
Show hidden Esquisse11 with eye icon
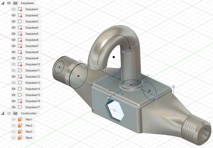14,70
